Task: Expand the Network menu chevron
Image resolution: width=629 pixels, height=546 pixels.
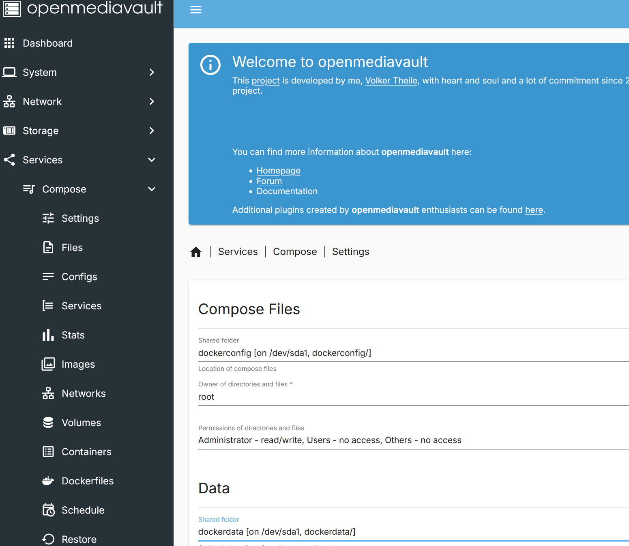Action: click(152, 101)
